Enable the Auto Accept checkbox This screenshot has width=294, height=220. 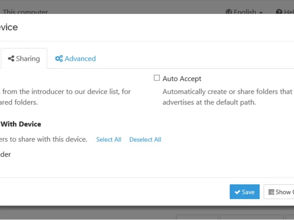(157, 78)
